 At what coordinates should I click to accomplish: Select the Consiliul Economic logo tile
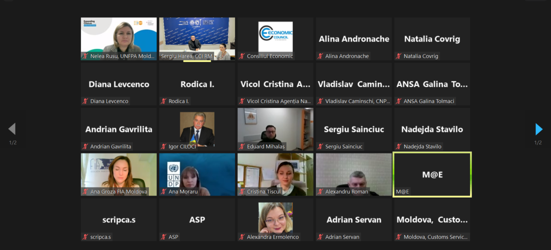(275, 39)
